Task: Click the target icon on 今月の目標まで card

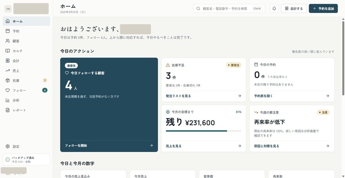Action: (x=168, y=112)
